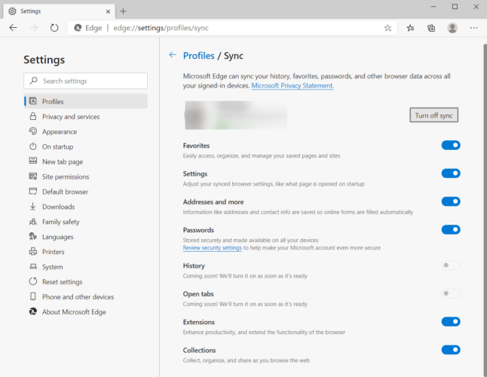Reload the page with refresh icon
Image resolution: width=487 pixels, height=377 pixels.
54,28
